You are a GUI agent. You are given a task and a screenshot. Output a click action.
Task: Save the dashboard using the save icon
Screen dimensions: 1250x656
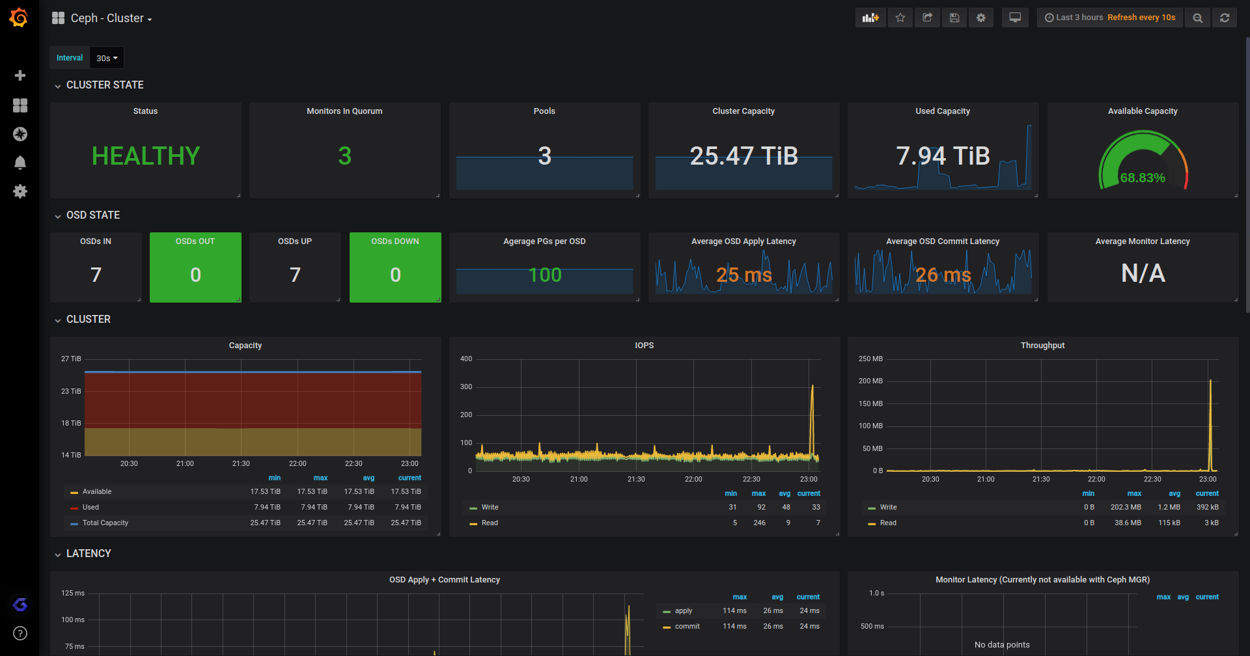click(x=954, y=18)
